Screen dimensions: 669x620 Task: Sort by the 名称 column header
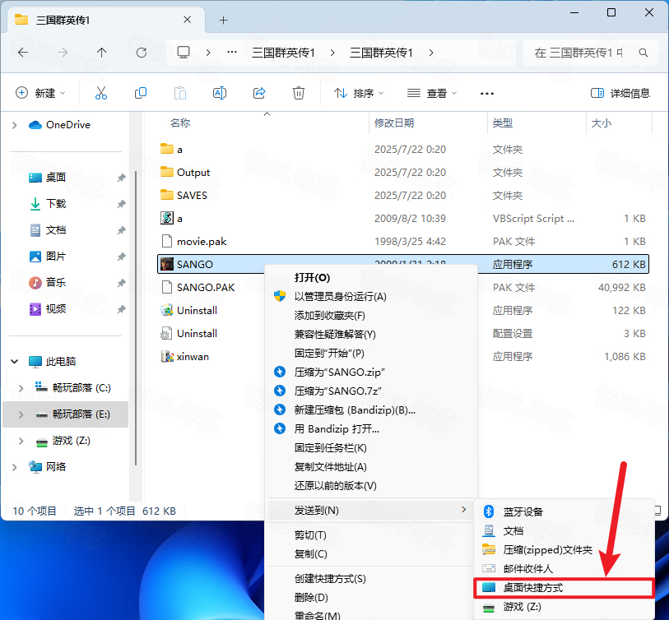tap(180, 123)
